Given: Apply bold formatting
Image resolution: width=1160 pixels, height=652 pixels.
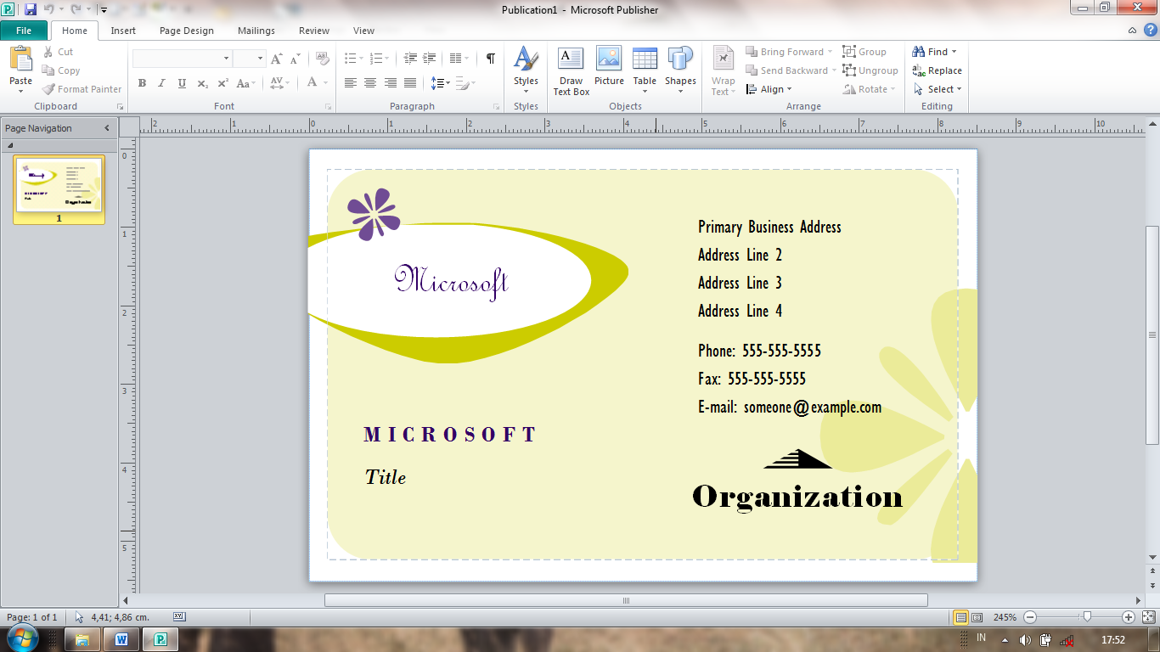Looking at the screenshot, I should (142, 83).
